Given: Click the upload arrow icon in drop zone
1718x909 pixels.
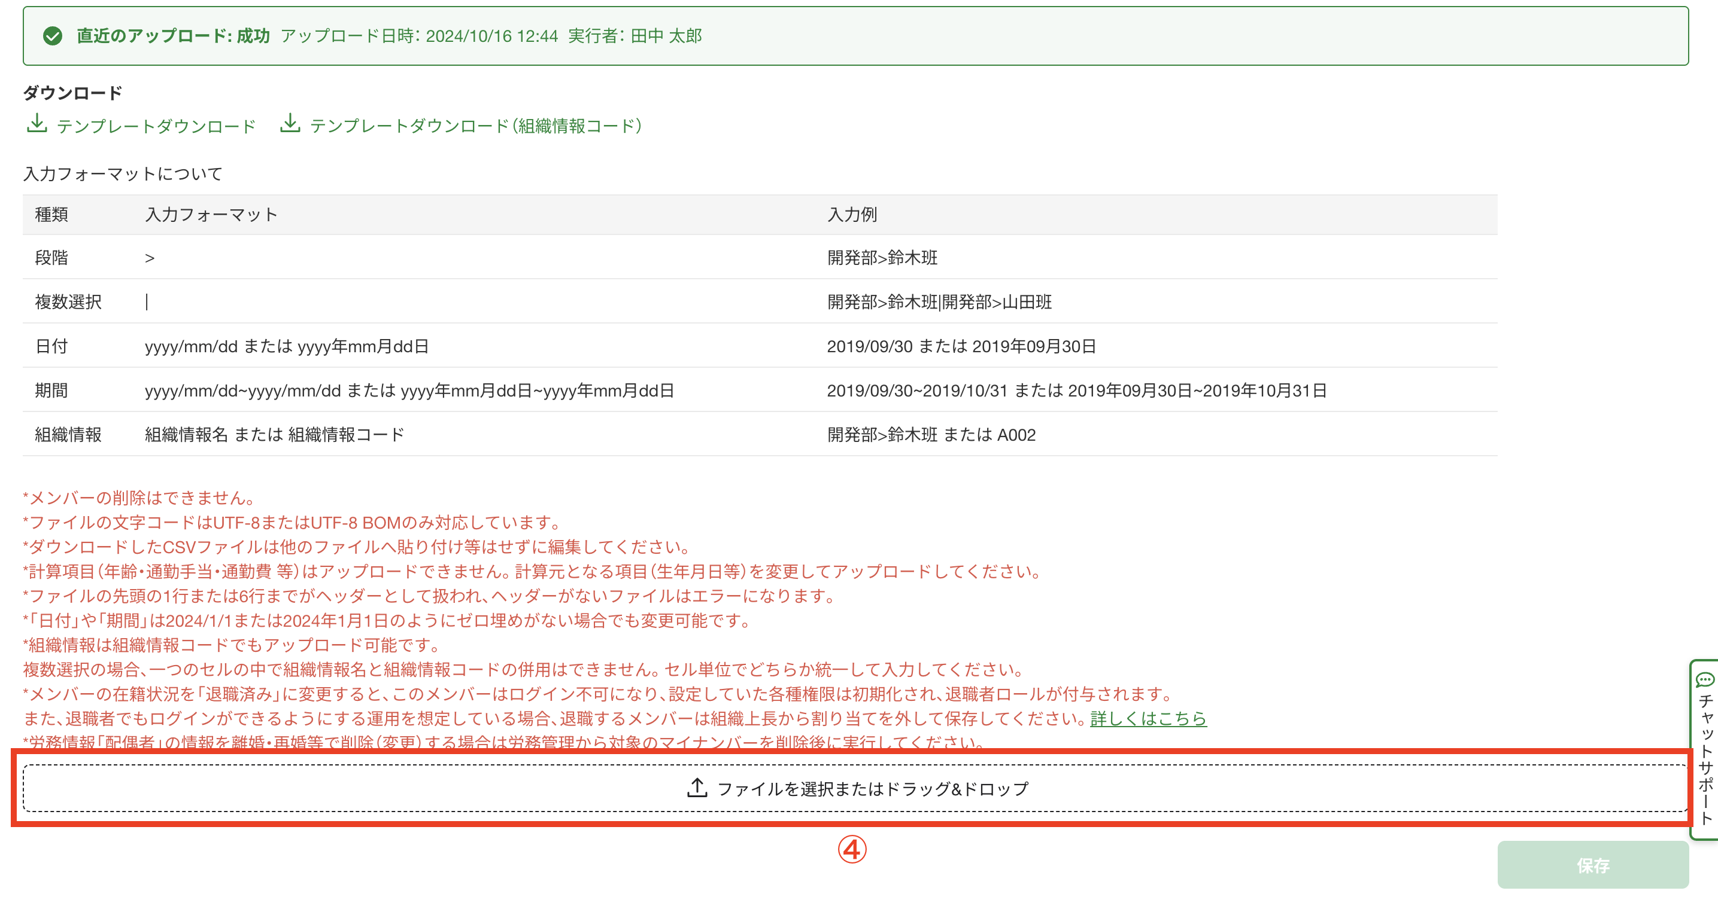Looking at the screenshot, I should tap(696, 788).
